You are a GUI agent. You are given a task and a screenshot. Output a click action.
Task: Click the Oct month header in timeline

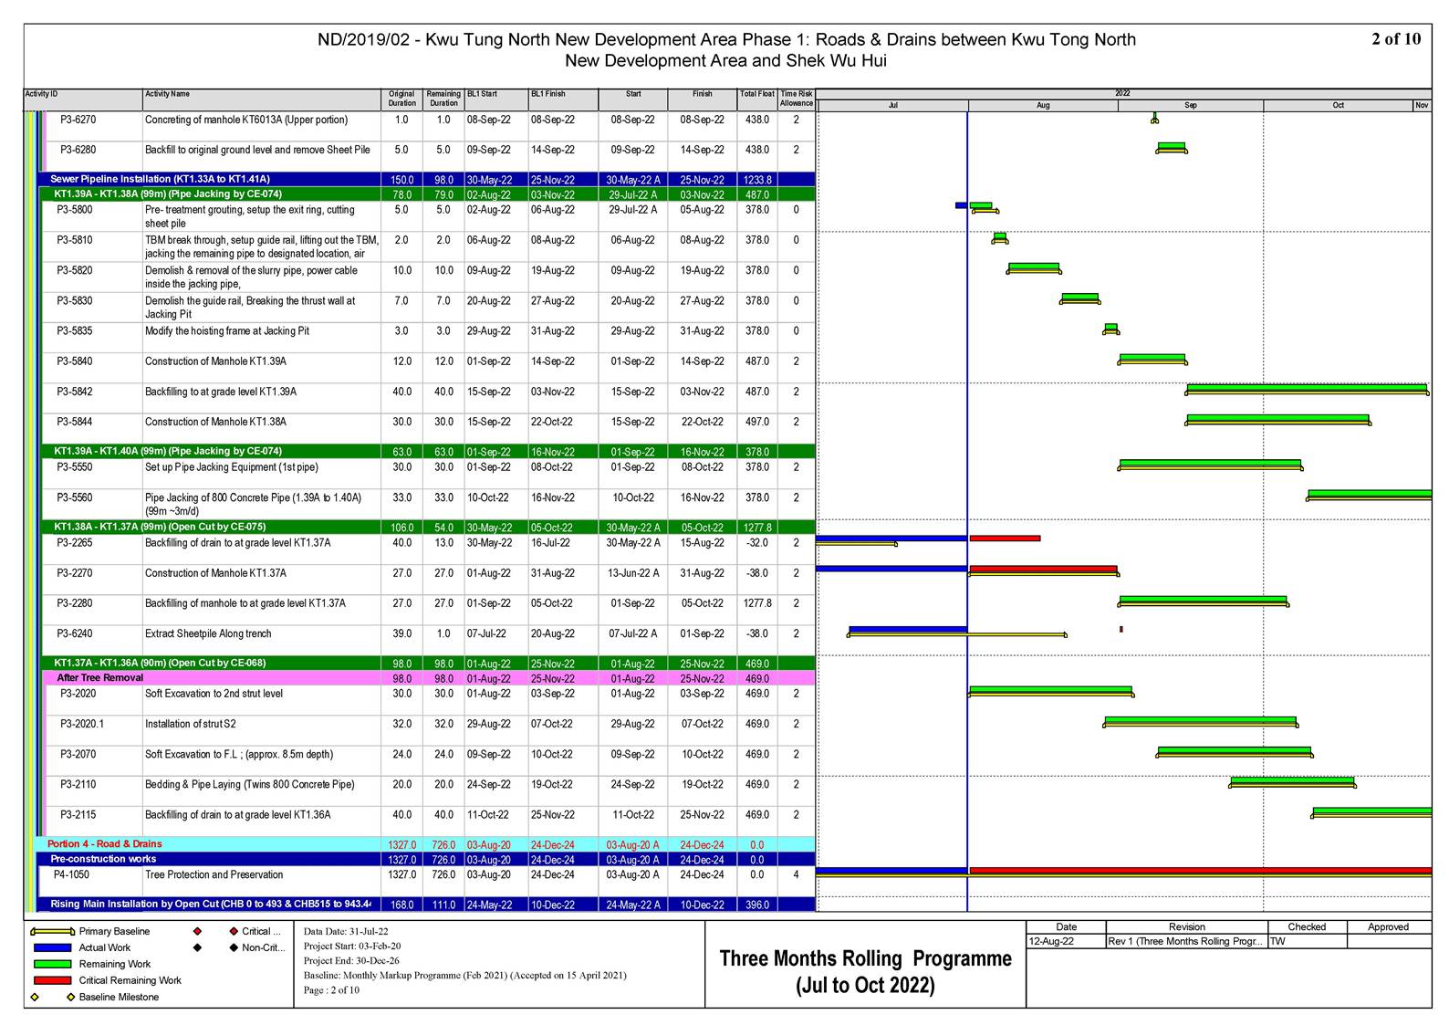[1338, 106]
